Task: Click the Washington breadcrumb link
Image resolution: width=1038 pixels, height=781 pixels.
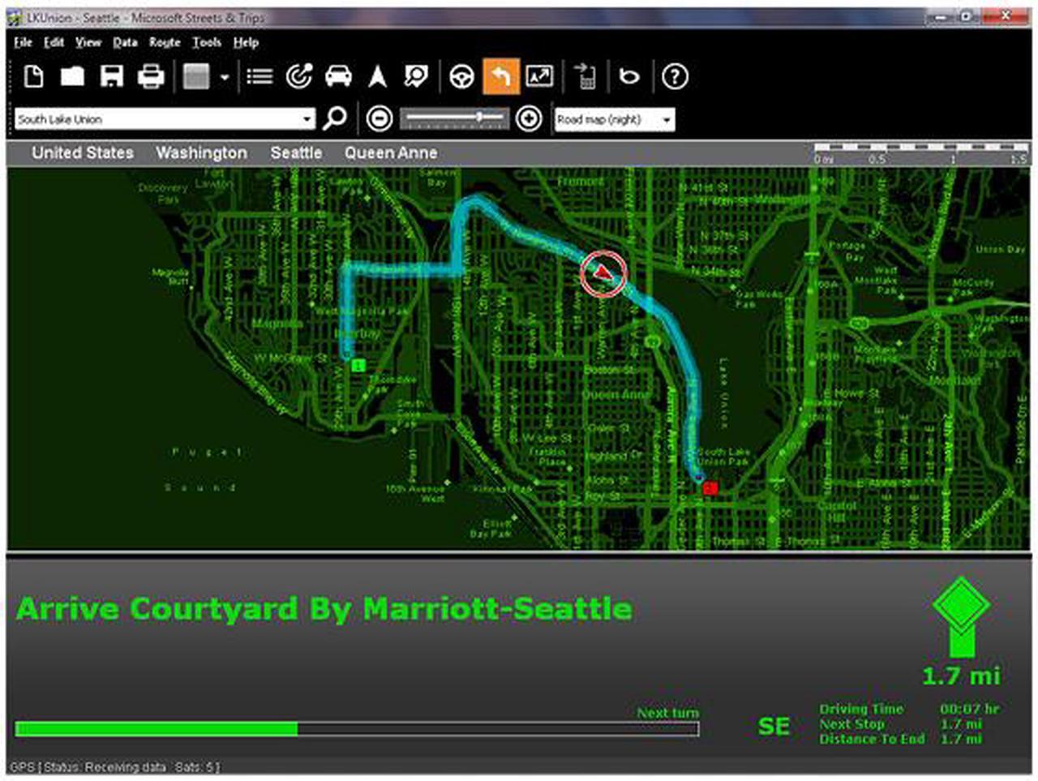Action: (x=201, y=152)
